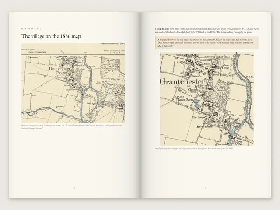Click the "Things to spot:" bold lead-in
Image resolution: width=280 pixels, height=210 pixels.
click(x=162, y=29)
